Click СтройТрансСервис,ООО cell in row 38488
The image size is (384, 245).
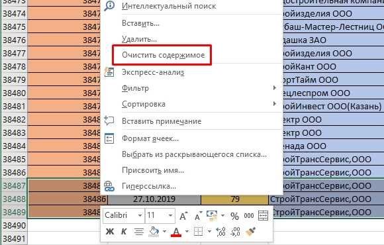coord(326,199)
